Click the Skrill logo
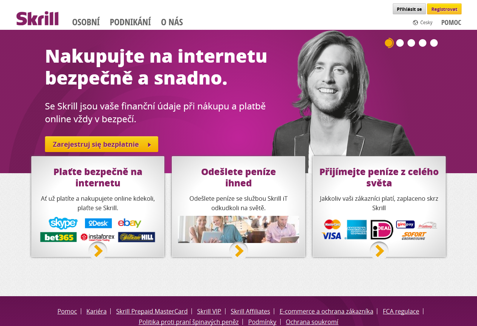The height and width of the screenshot is (326, 477). click(37, 18)
